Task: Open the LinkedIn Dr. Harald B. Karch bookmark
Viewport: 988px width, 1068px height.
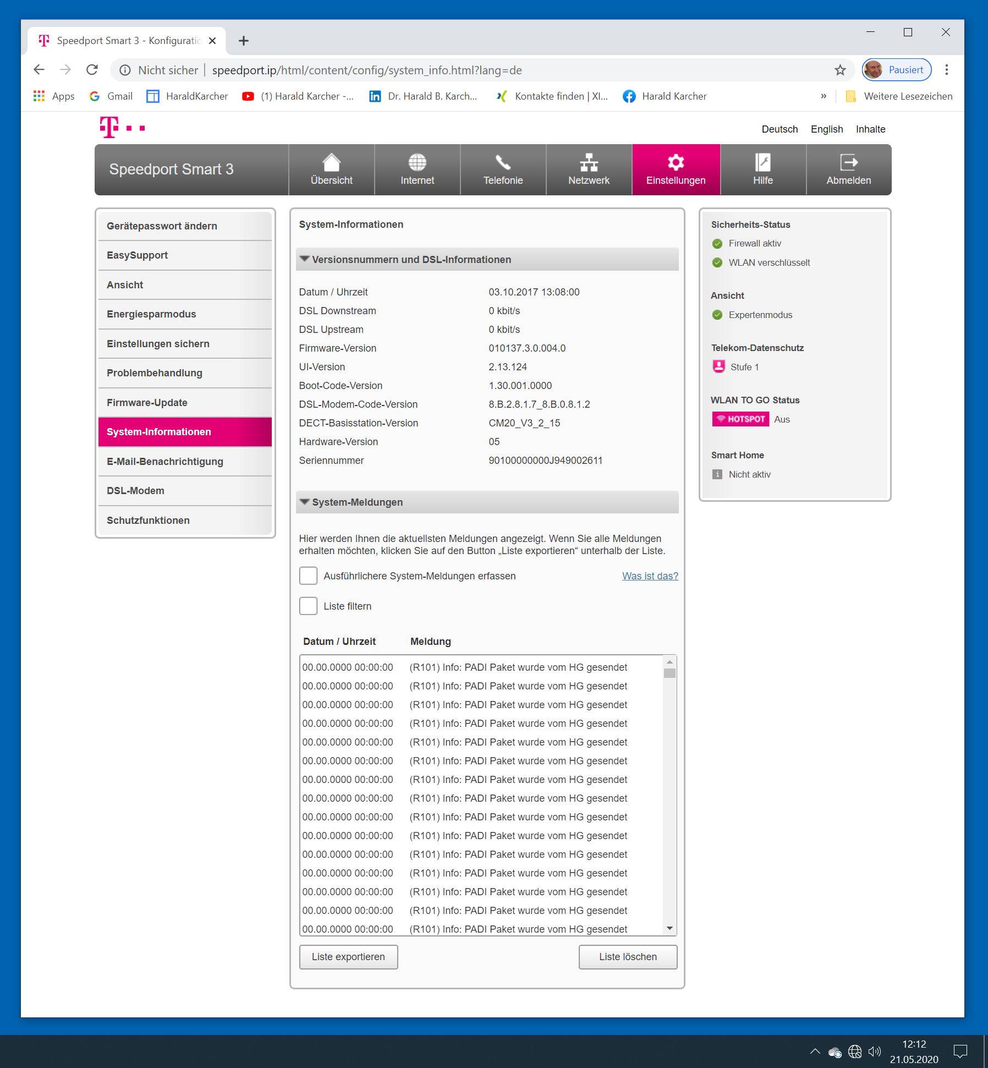Action: tap(423, 96)
